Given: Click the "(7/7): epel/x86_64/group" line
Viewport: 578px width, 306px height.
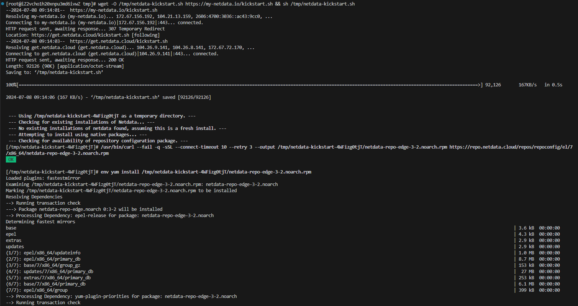Looking at the screenshot, I should [x=37, y=290].
